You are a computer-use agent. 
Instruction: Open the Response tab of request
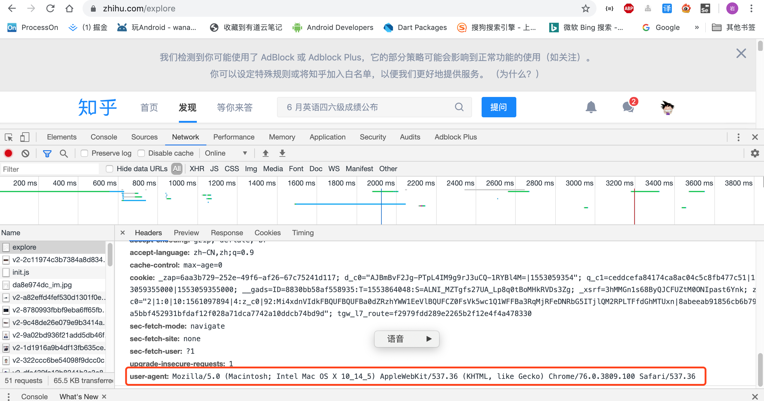[226, 233]
